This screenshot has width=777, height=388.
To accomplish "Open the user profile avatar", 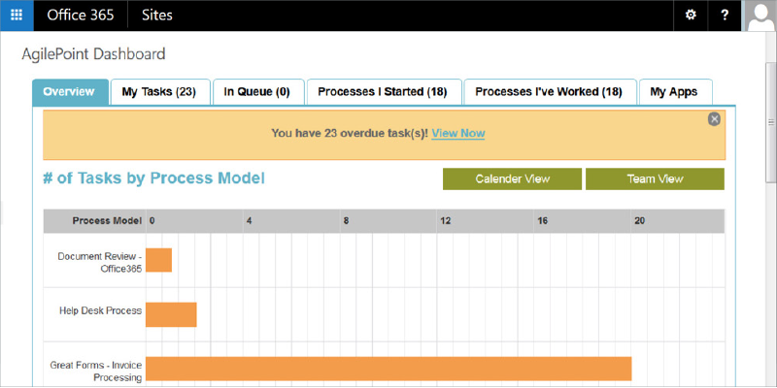I will pos(760,16).
